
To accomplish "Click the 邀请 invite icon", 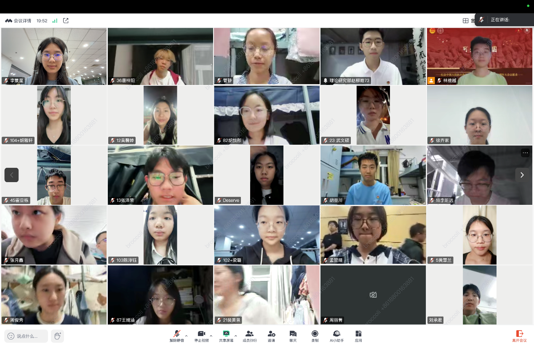I will pyautogui.click(x=272, y=335).
